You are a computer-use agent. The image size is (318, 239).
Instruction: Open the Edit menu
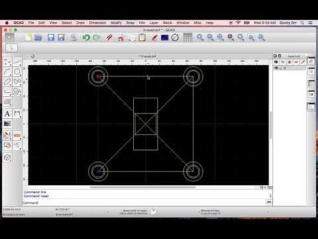pos(41,23)
